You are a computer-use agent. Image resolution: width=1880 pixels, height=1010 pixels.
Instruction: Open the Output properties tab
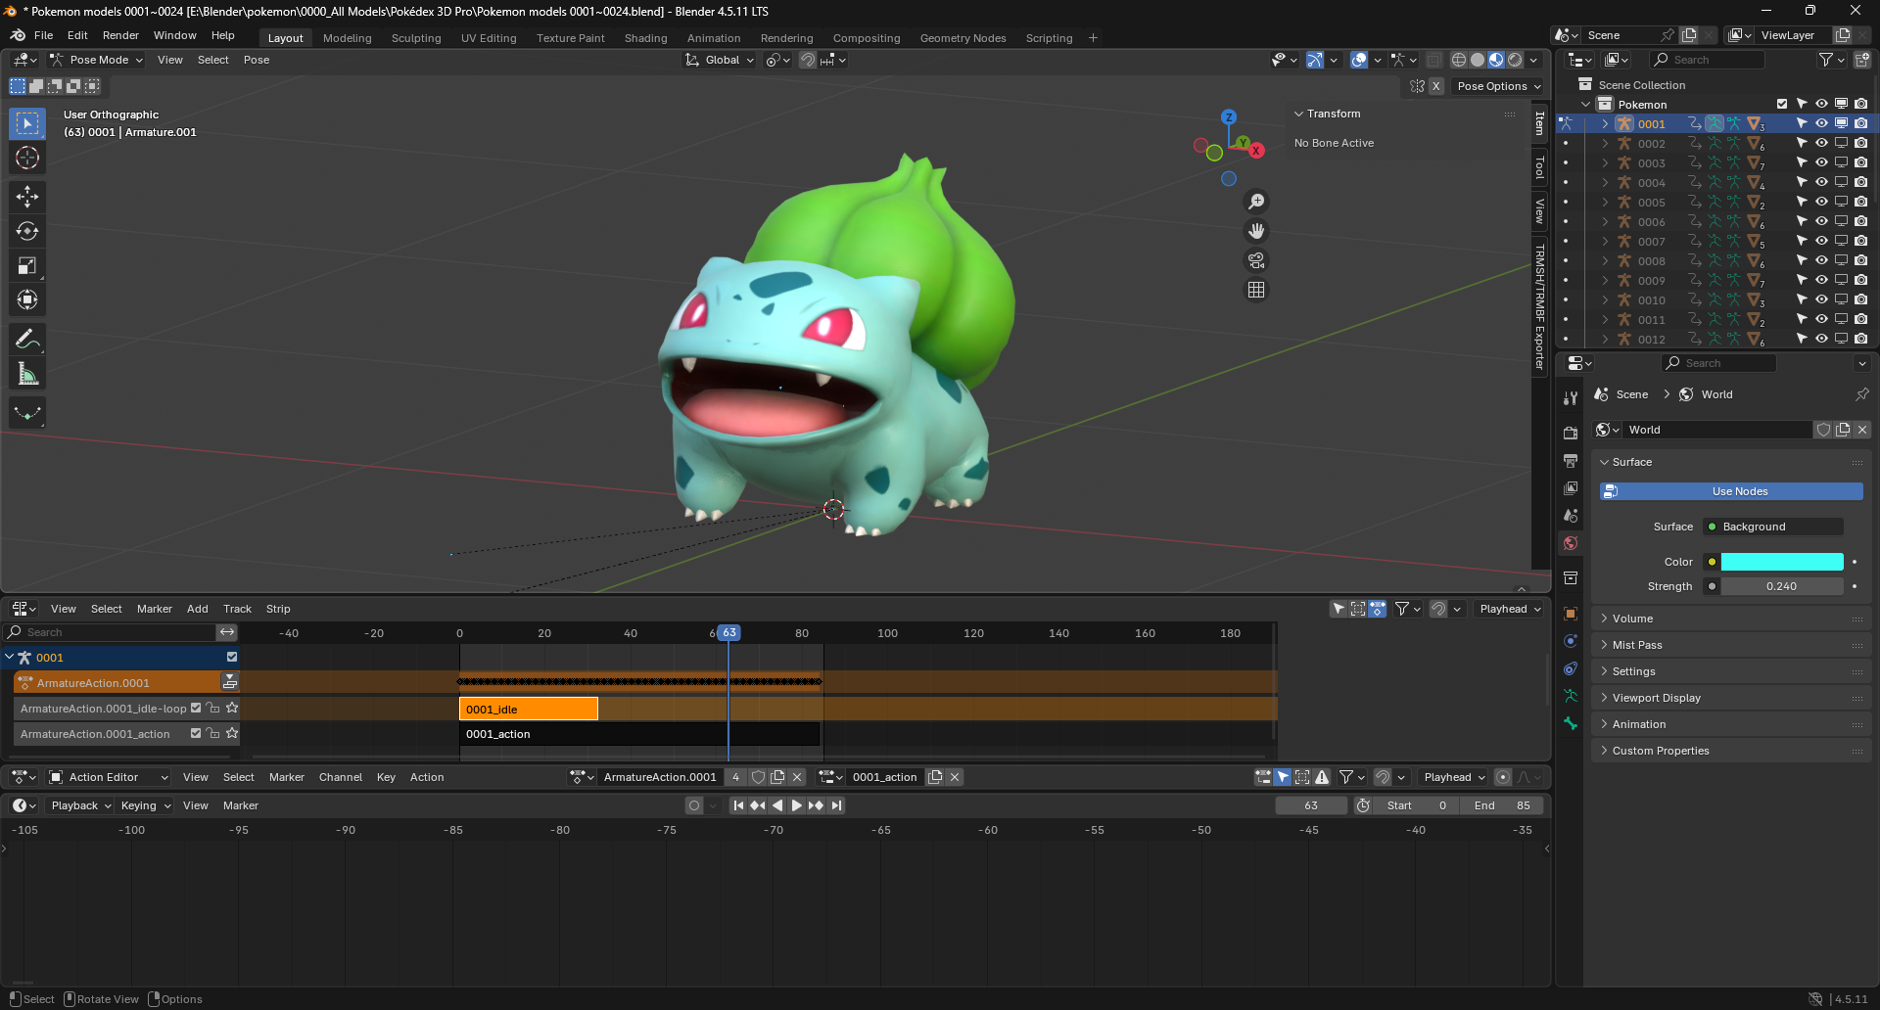(1571, 461)
